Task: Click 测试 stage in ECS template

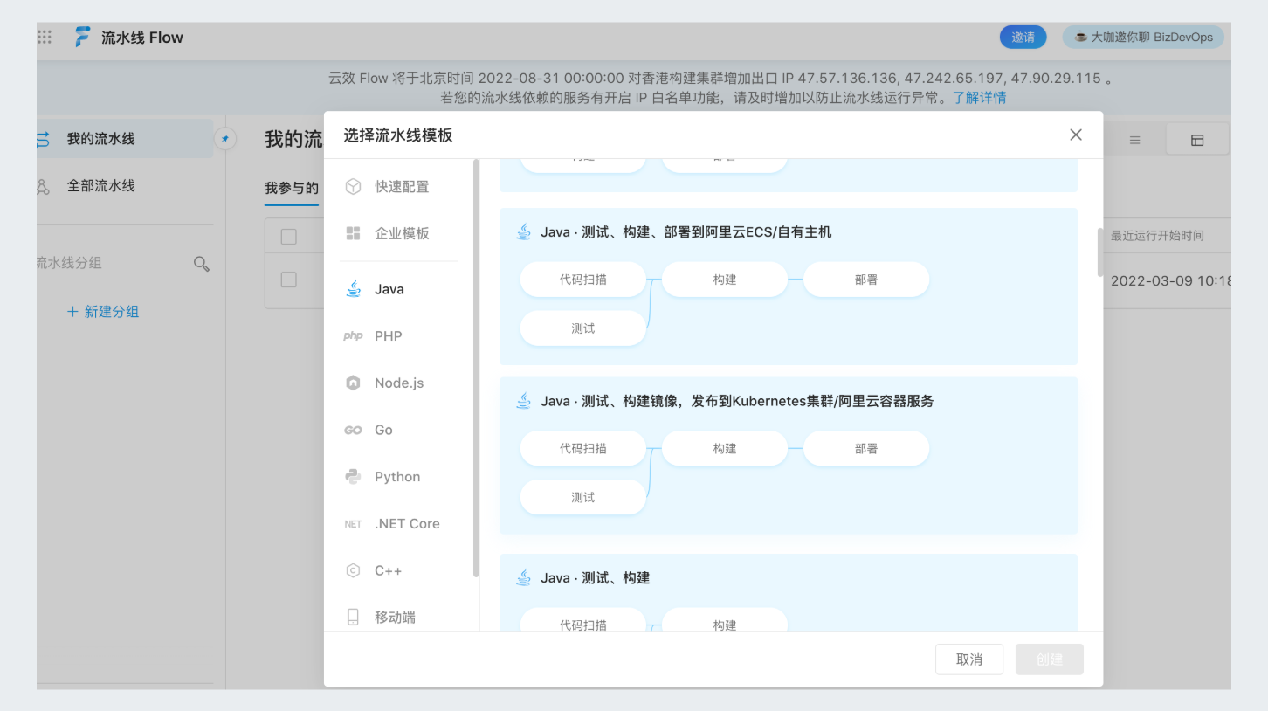Action: click(583, 328)
